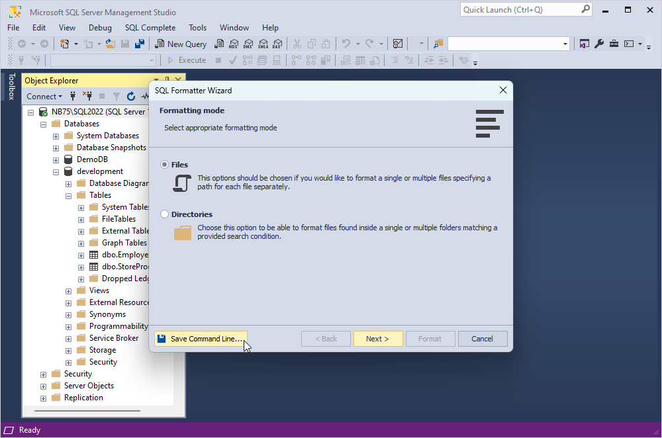662x438 pixels.
Task: Expand the System Databases node
Action: (56, 136)
